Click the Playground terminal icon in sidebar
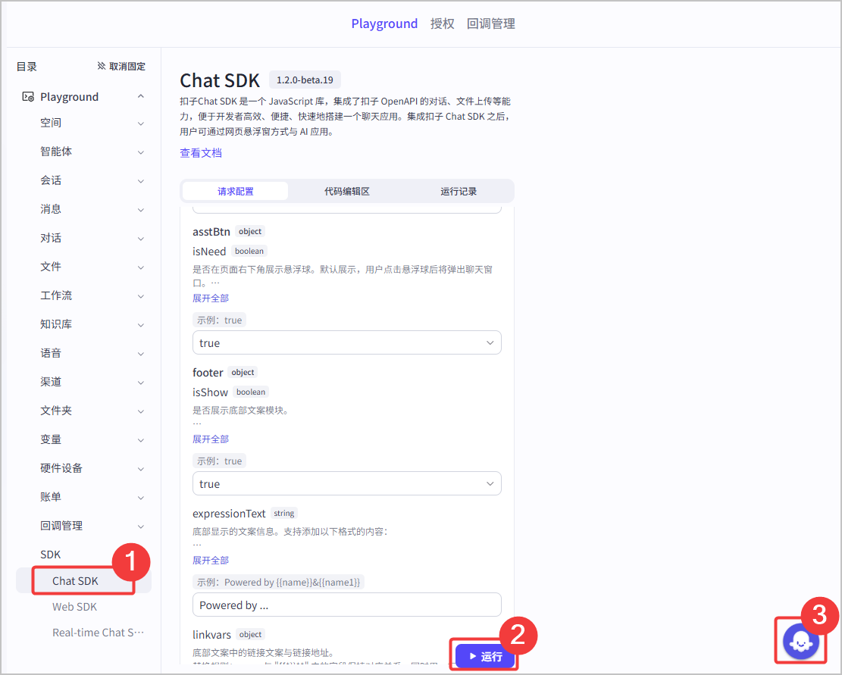Image resolution: width=842 pixels, height=675 pixels. point(28,96)
